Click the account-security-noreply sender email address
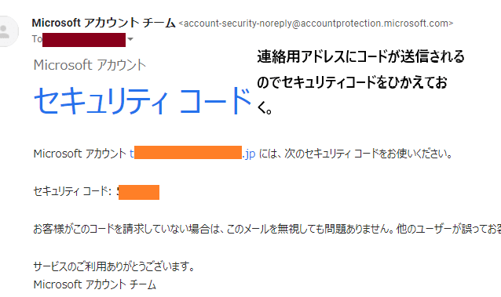This screenshot has width=501, height=297. tap(316, 24)
